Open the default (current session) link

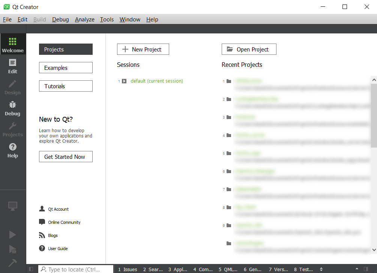[x=157, y=81]
